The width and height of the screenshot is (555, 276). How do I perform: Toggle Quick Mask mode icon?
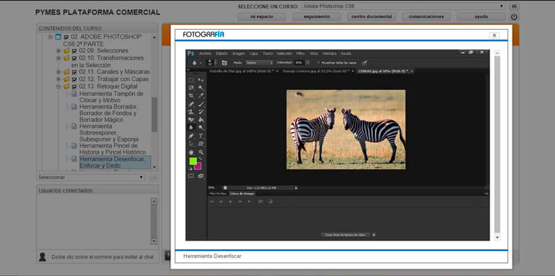pos(191,176)
